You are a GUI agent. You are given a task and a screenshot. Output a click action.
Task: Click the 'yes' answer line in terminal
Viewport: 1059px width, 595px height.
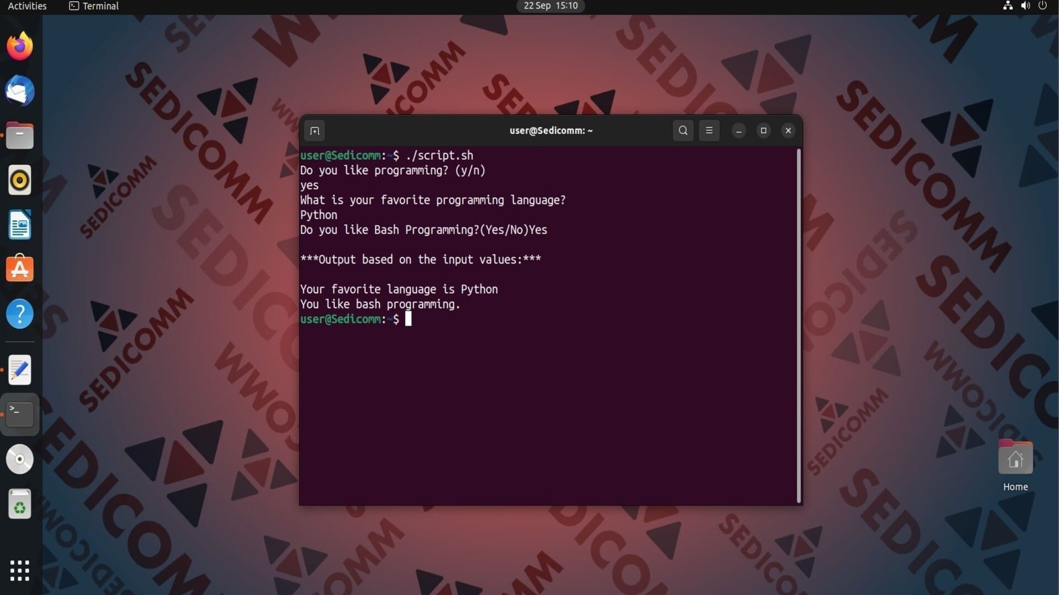tap(309, 185)
